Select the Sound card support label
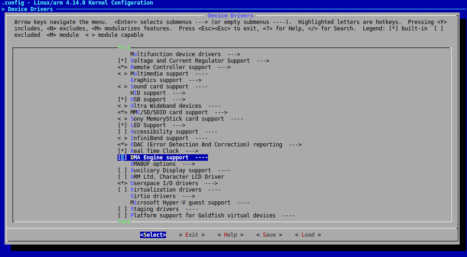Viewport: 467px width, 257px height. 160,87
